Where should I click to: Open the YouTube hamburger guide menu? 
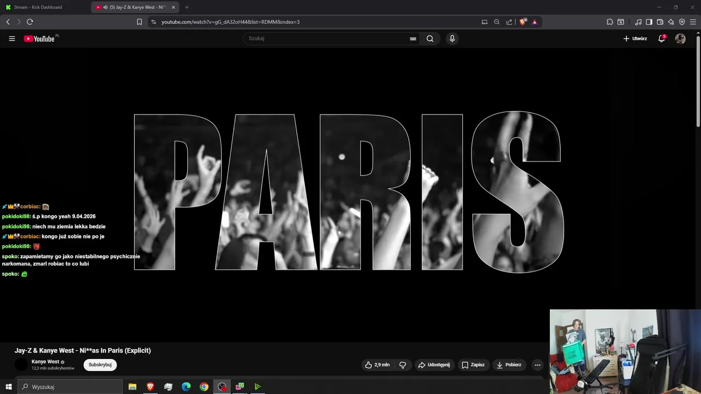click(12, 39)
